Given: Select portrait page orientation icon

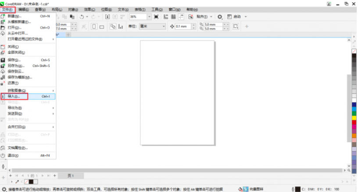Looking at the screenshot, I should (94, 26).
